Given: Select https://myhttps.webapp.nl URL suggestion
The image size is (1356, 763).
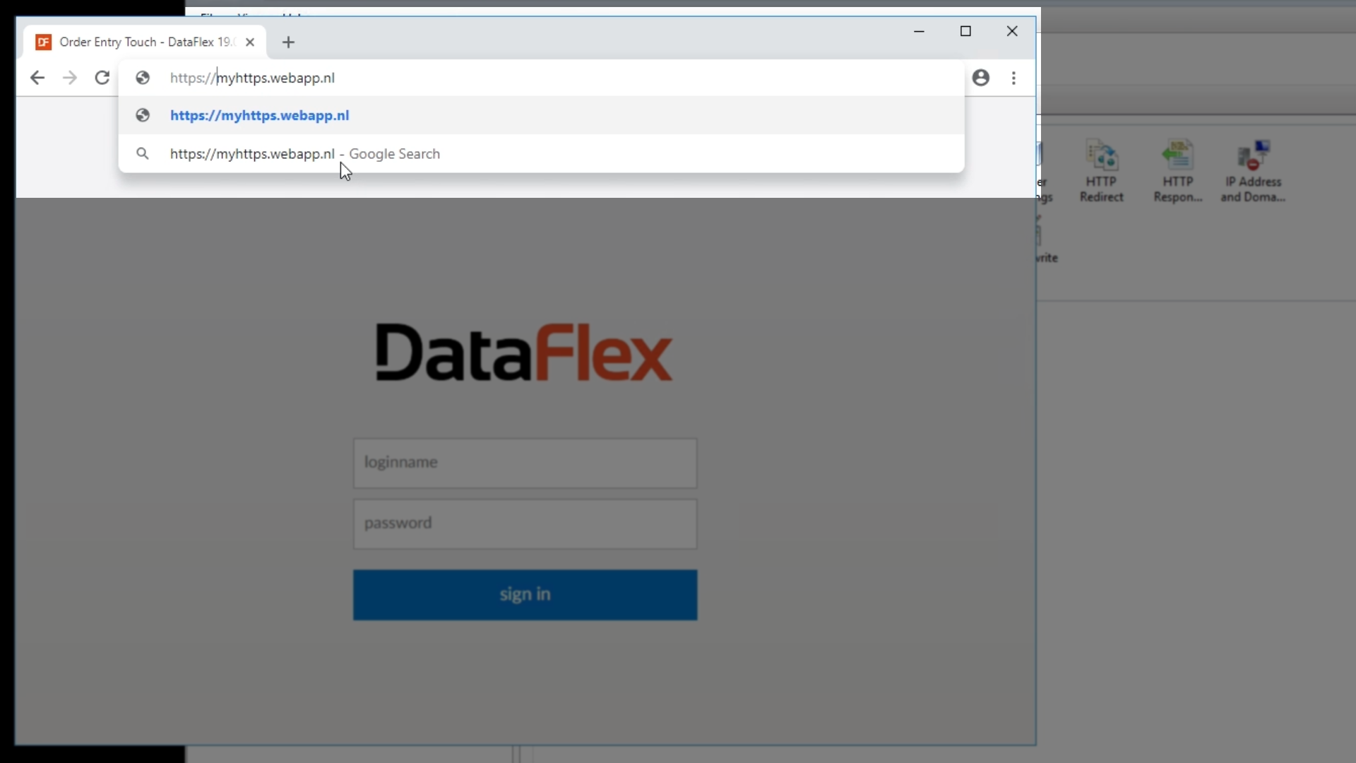Looking at the screenshot, I should click(x=260, y=115).
